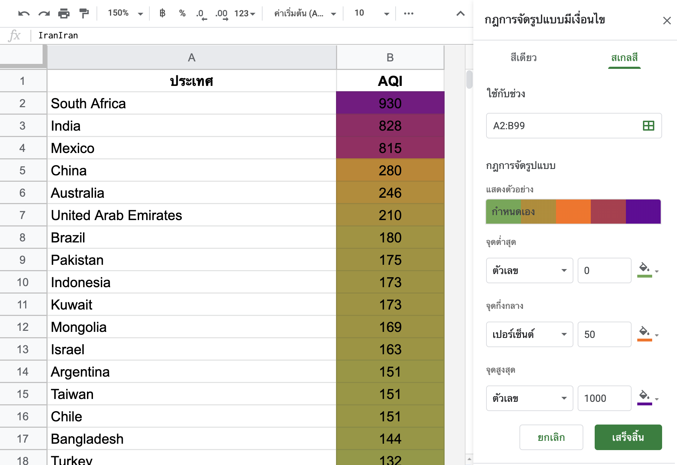Image resolution: width=677 pixels, height=465 pixels.
Task: Click the select data range grid icon
Action: click(649, 126)
